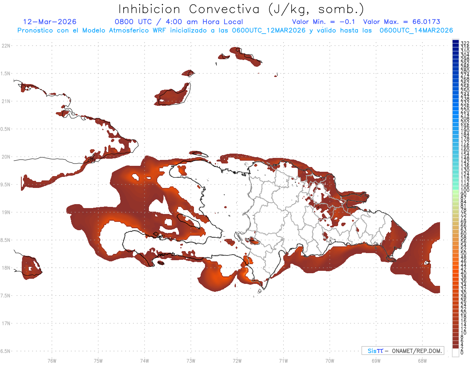Click the '21N' latitude label
Viewport: 474px width, 366px height.
(x=6, y=101)
